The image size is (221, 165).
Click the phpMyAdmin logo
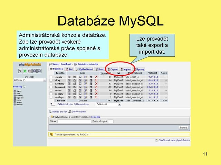30,65
